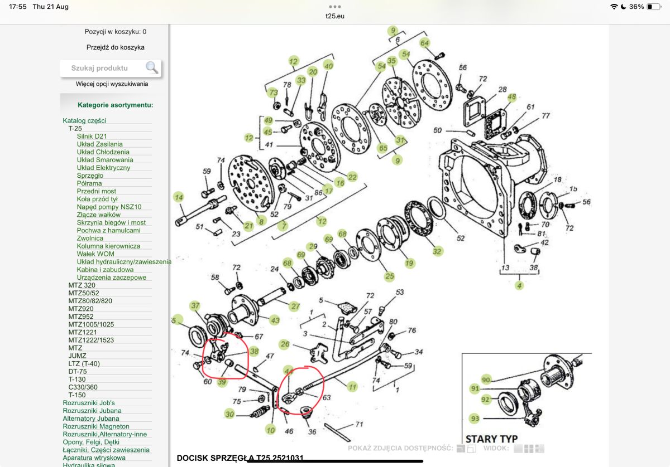Screen dimensions: 670x467
Task: Click the filled availability photos icon
Action: (461, 449)
